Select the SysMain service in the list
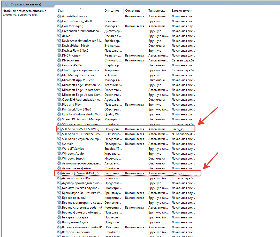Viewport: 280px width, 237px height. (x=68, y=144)
